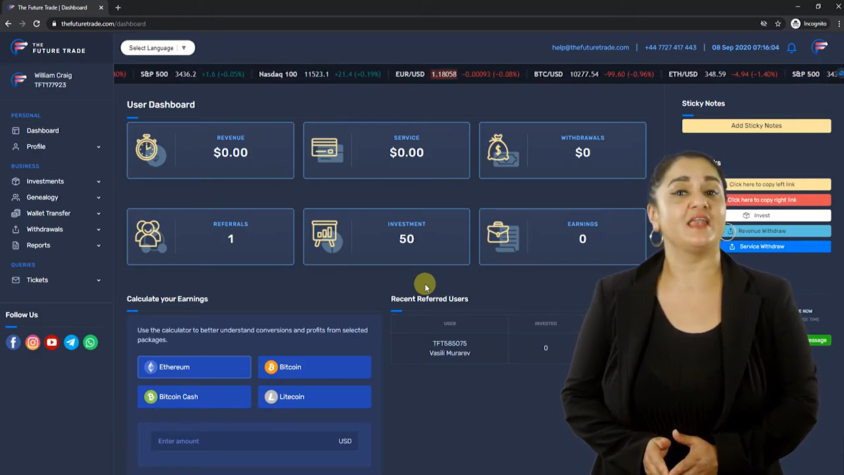
Task: Open the Telegram follow icon
Action: tap(71, 342)
